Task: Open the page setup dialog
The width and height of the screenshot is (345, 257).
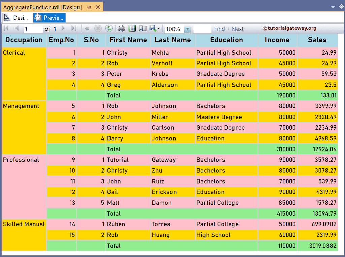Action: pyautogui.click(x=143, y=29)
